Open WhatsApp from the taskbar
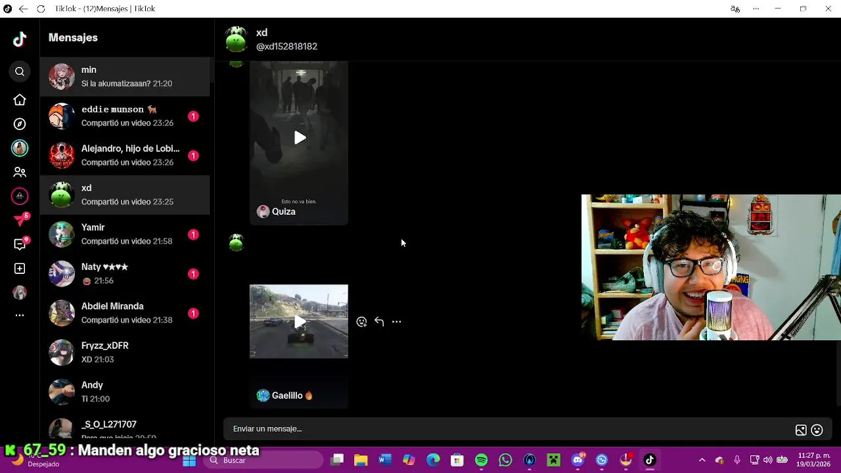 [x=505, y=461]
